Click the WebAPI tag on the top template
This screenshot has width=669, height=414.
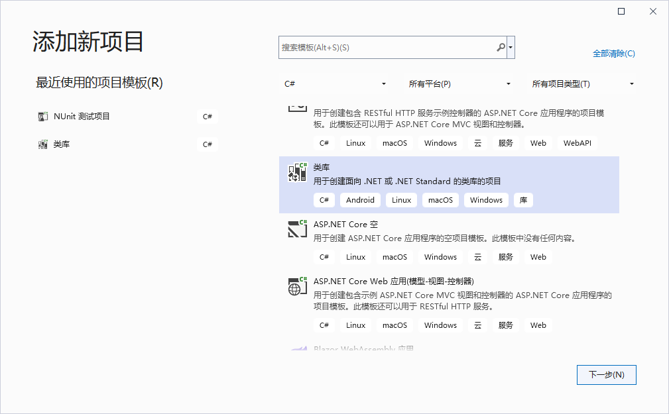coord(578,143)
